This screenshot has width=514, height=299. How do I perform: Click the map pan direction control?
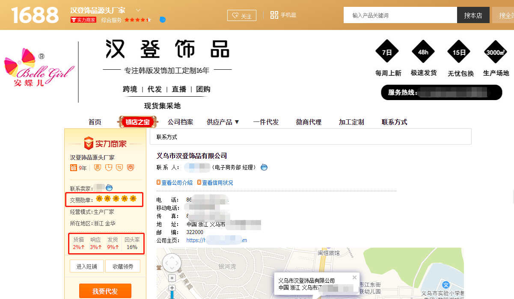point(172,263)
